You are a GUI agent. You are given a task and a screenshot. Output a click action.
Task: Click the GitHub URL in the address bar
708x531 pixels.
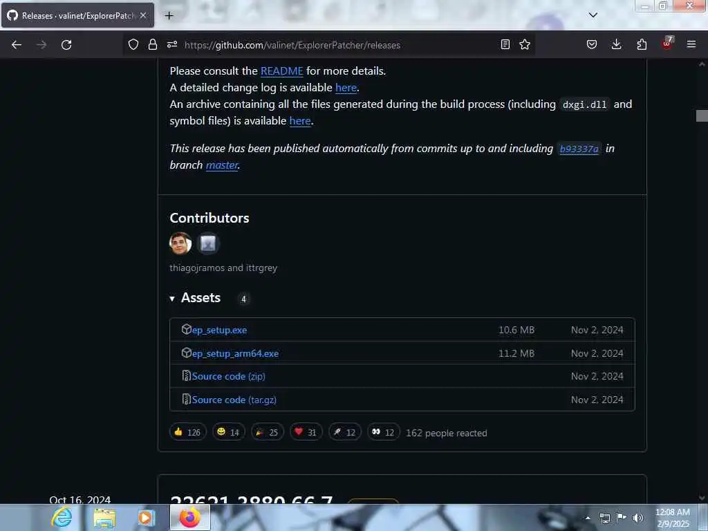click(x=292, y=45)
